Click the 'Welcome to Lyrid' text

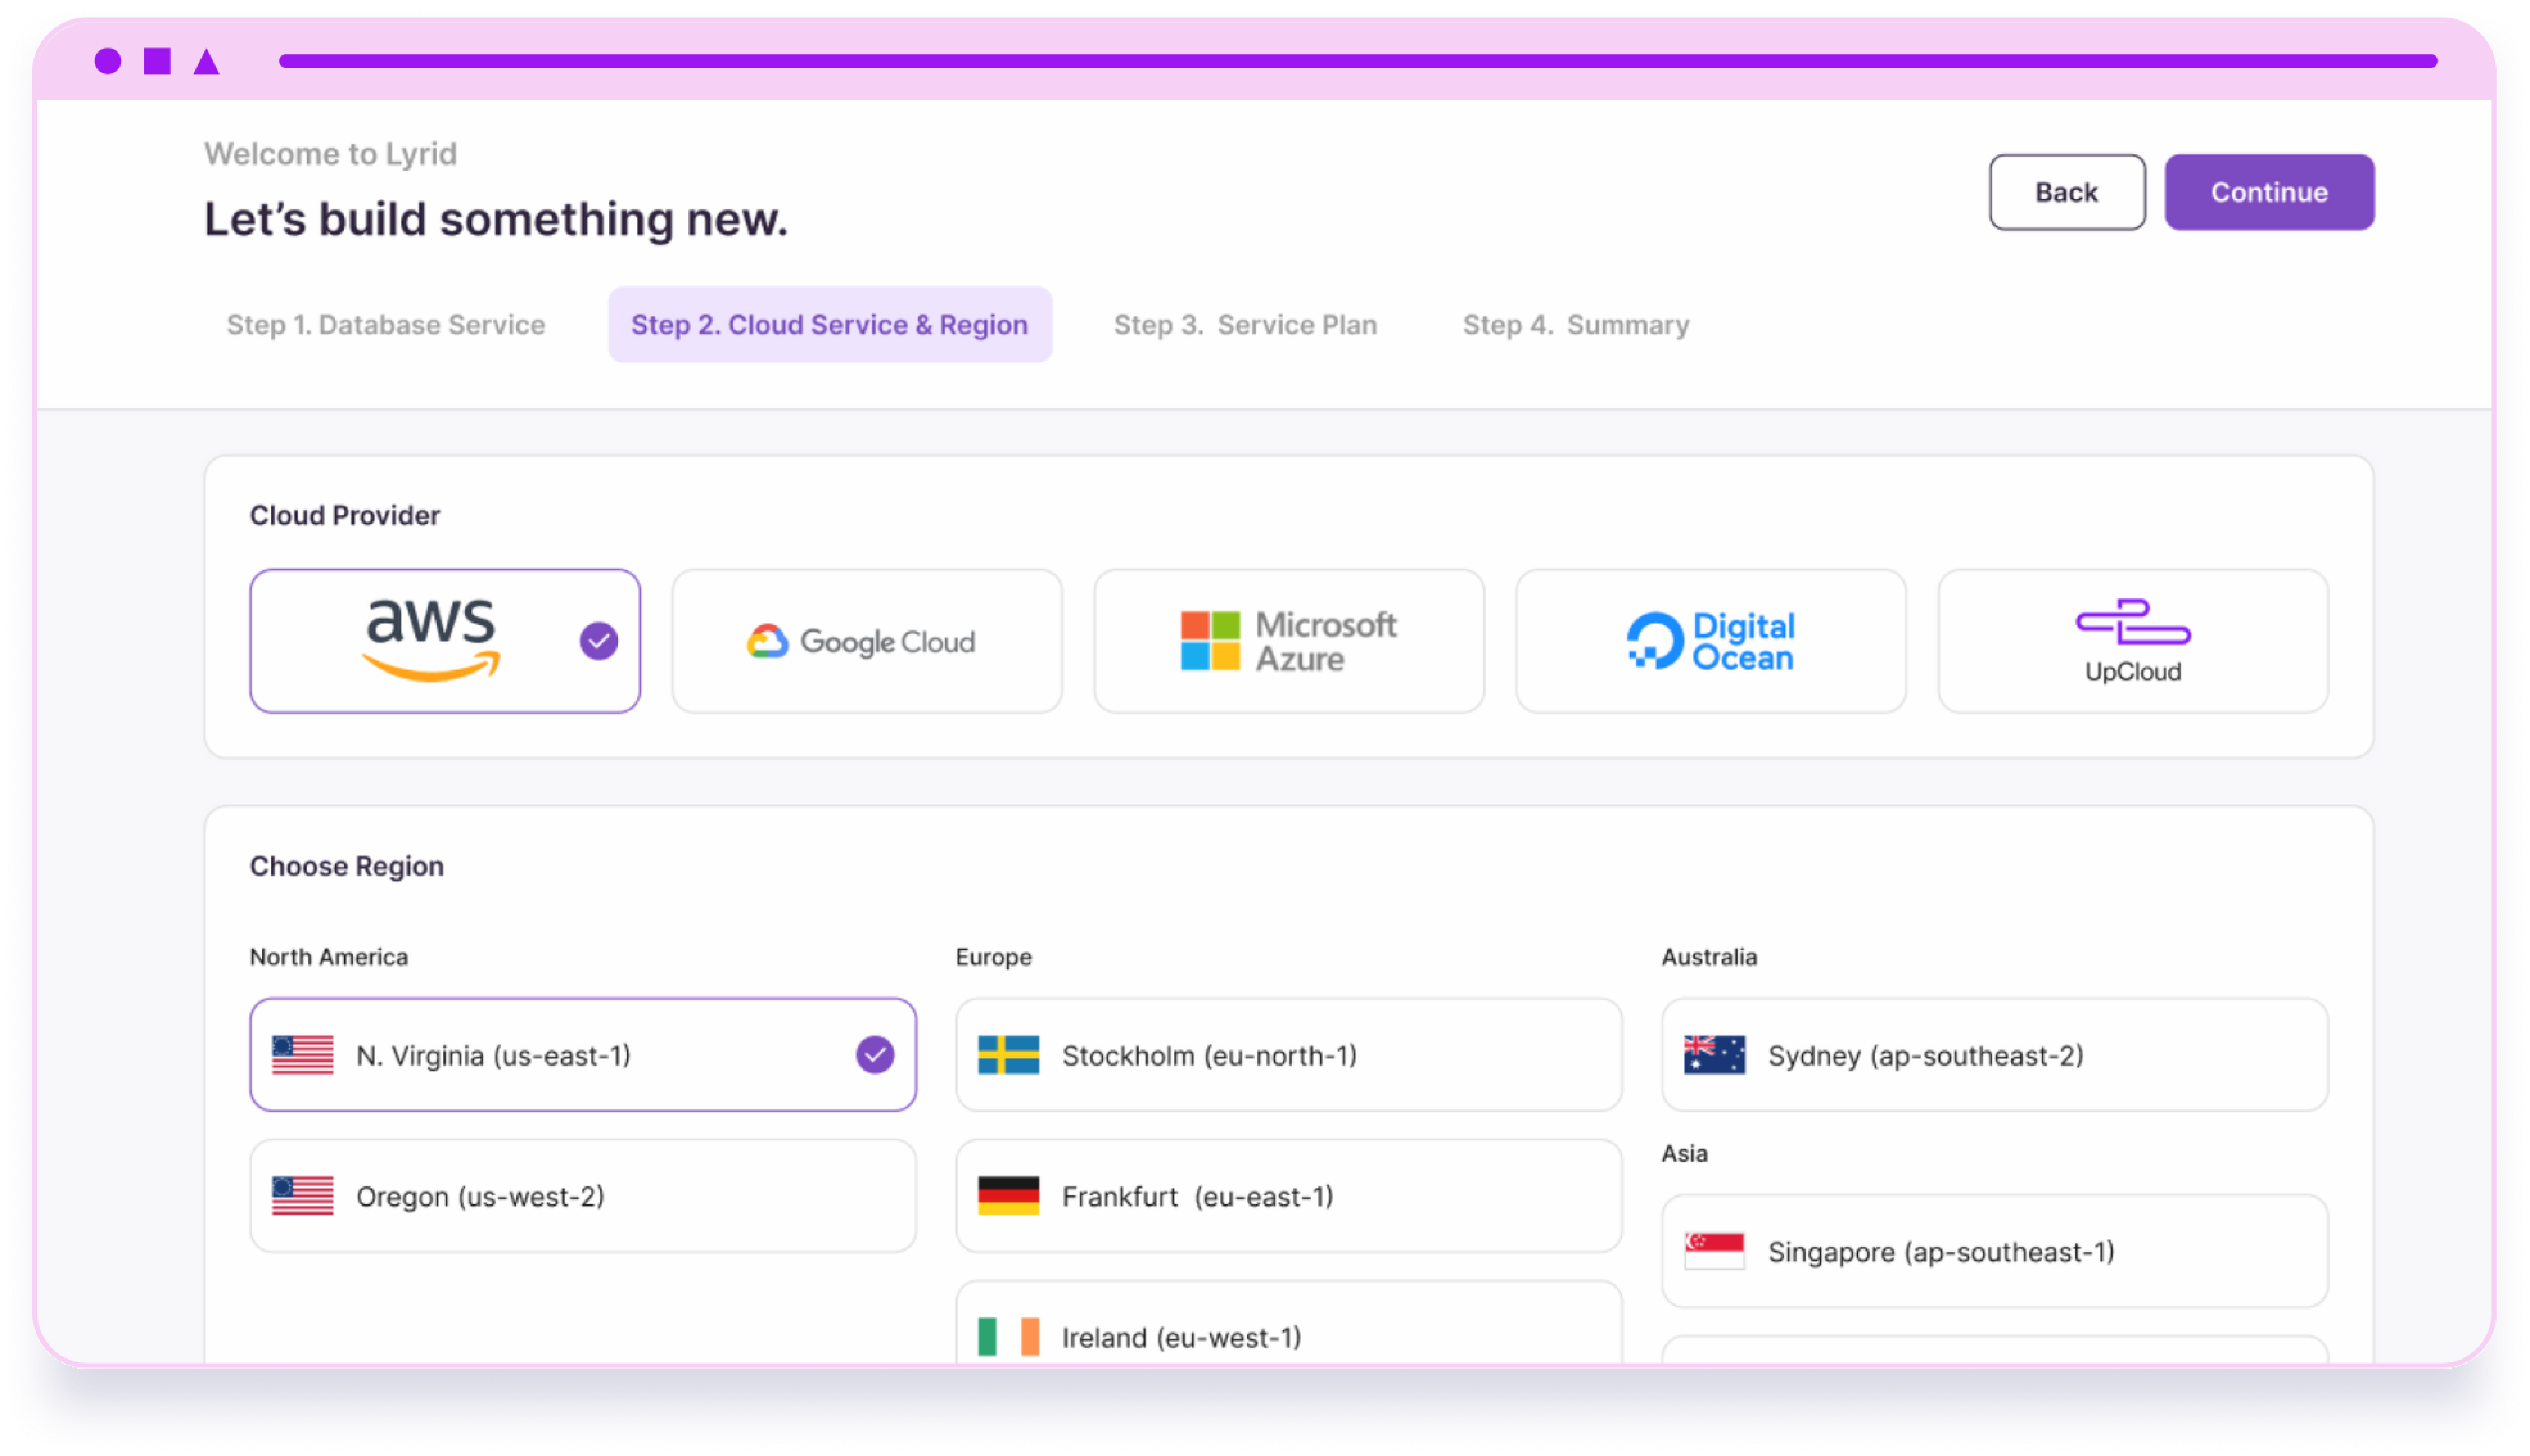[x=331, y=154]
